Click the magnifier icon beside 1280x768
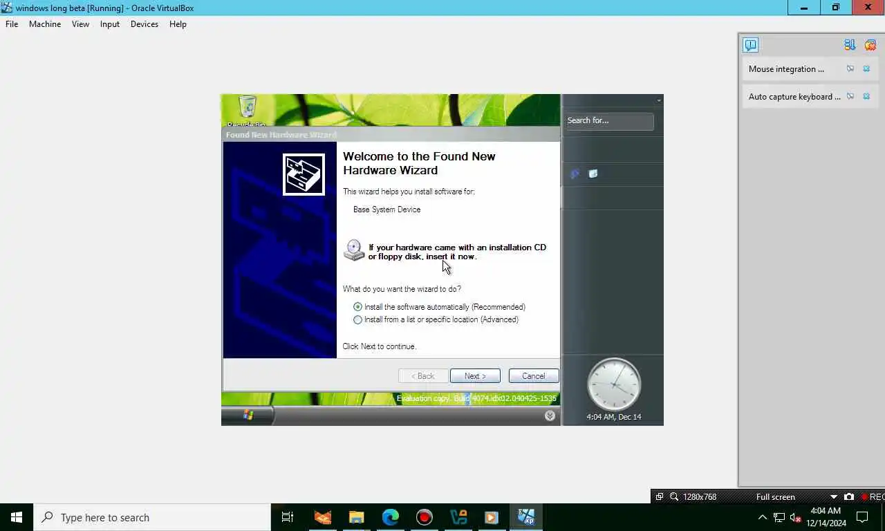 [674, 496]
